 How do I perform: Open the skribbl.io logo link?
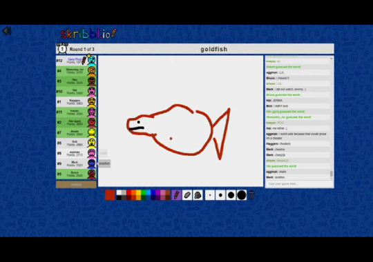tap(88, 34)
